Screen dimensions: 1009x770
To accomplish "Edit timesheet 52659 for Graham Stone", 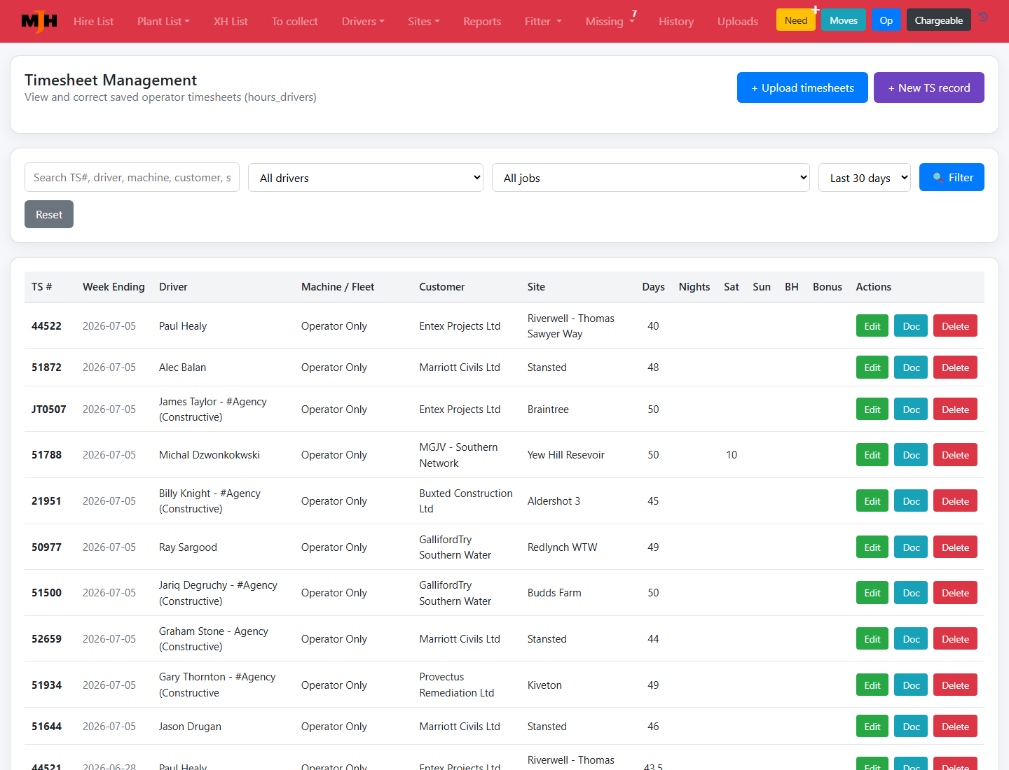I will point(872,639).
